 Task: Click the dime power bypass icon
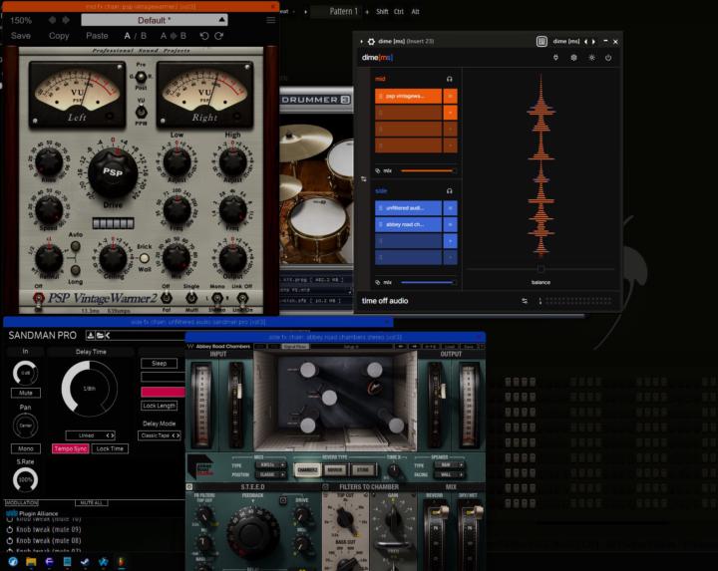click(x=607, y=58)
